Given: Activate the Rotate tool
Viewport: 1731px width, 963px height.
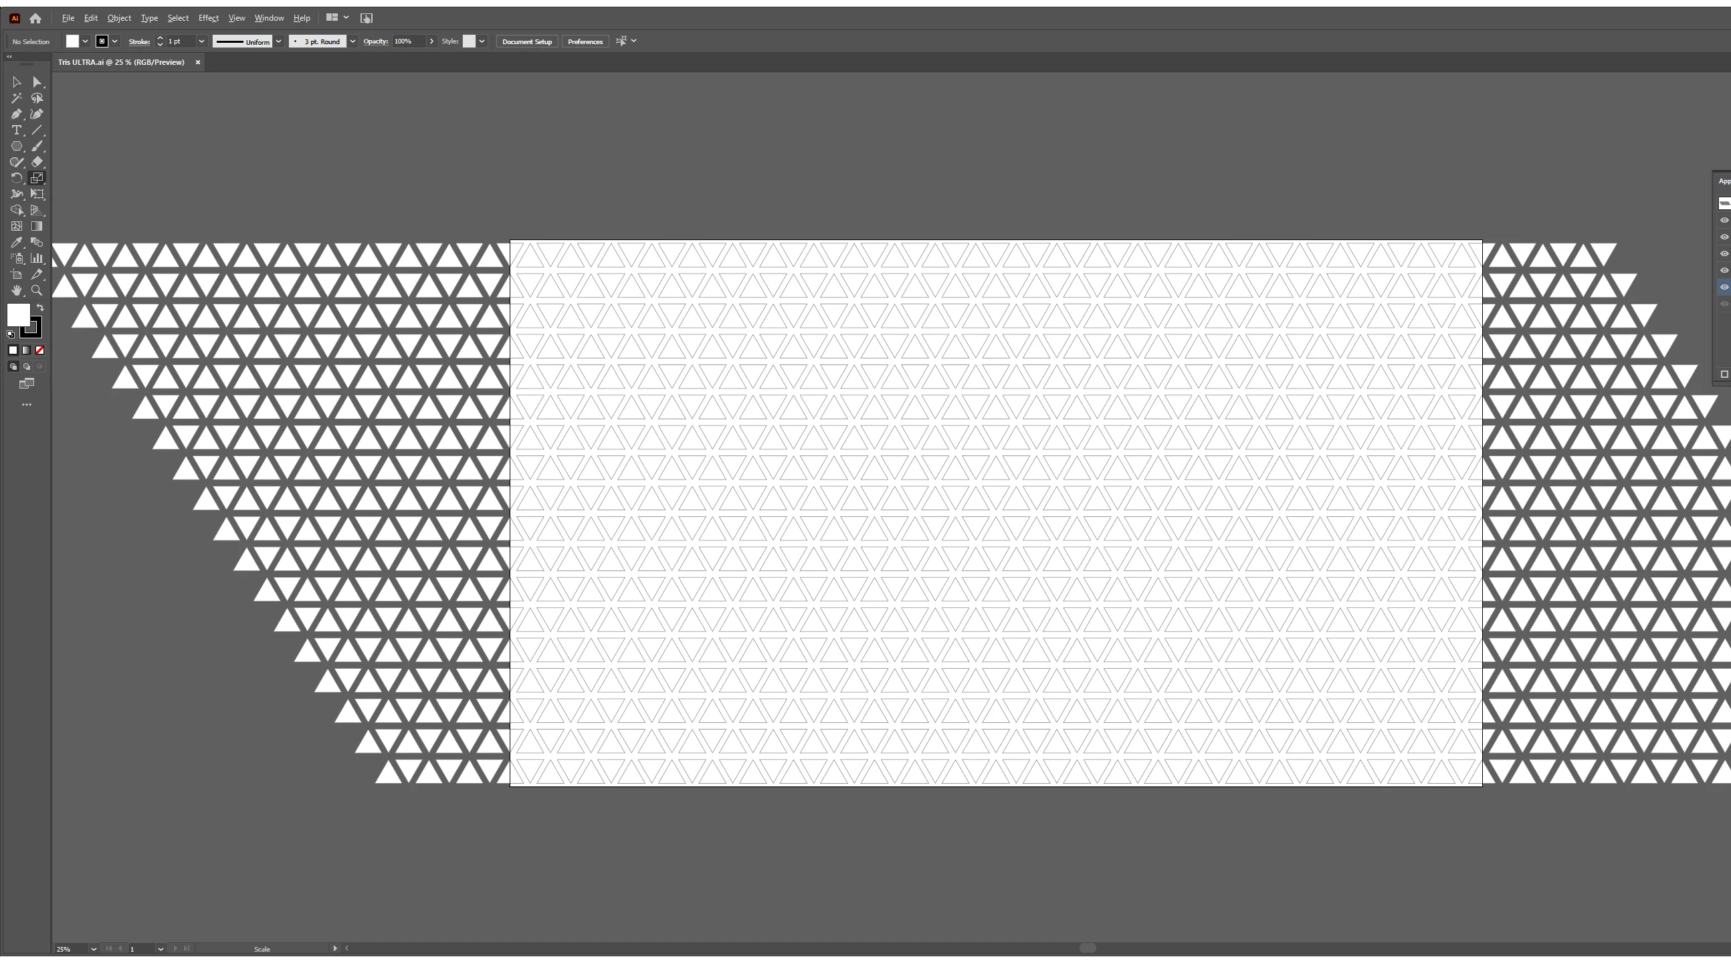Looking at the screenshot, I should point(16,178).
